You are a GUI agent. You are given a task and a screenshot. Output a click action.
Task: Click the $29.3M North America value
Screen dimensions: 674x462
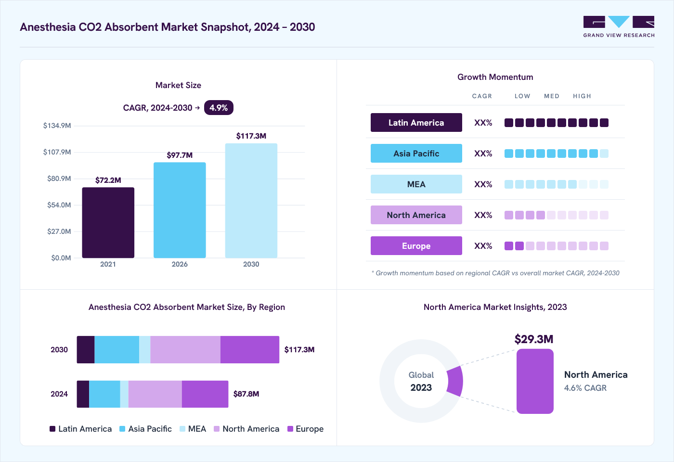coord(534,339)
